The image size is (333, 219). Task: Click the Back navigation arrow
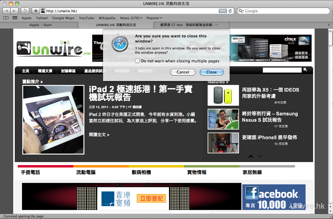click(x=7, y=11)
